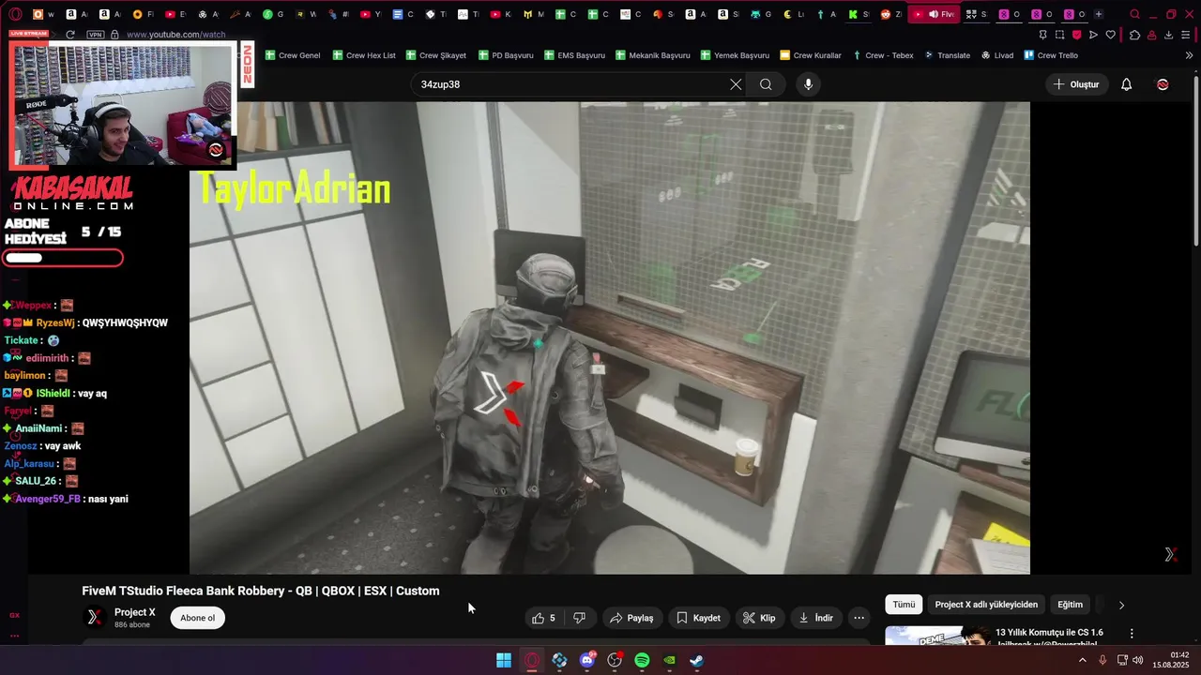Add page to bookmarks with heart icon
The height and width of the screenshot is (675, 1201).
point(1111,35)
